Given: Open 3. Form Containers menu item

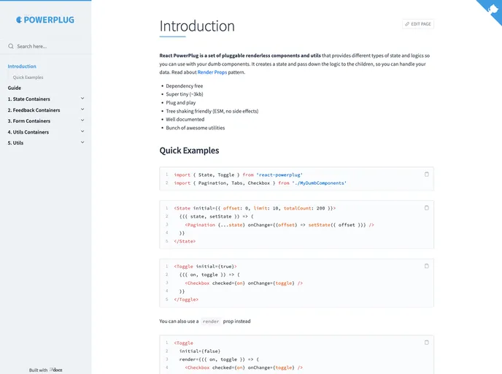Looking at the screenshot, I should pos(29,121).
